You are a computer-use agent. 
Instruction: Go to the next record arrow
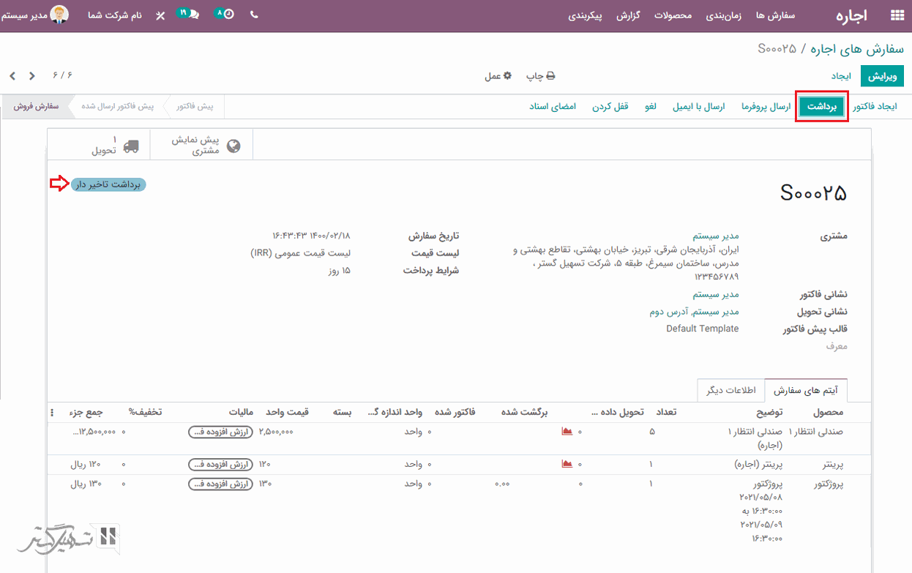[x=12, y=76]
